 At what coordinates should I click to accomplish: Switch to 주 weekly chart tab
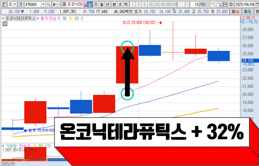tap(96, 5)
